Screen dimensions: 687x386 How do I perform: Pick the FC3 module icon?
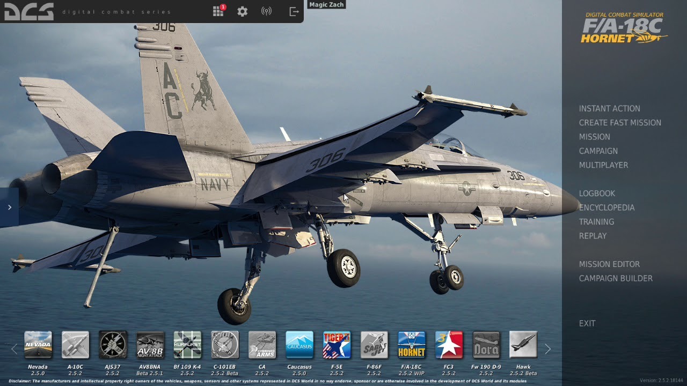point(449,345)
